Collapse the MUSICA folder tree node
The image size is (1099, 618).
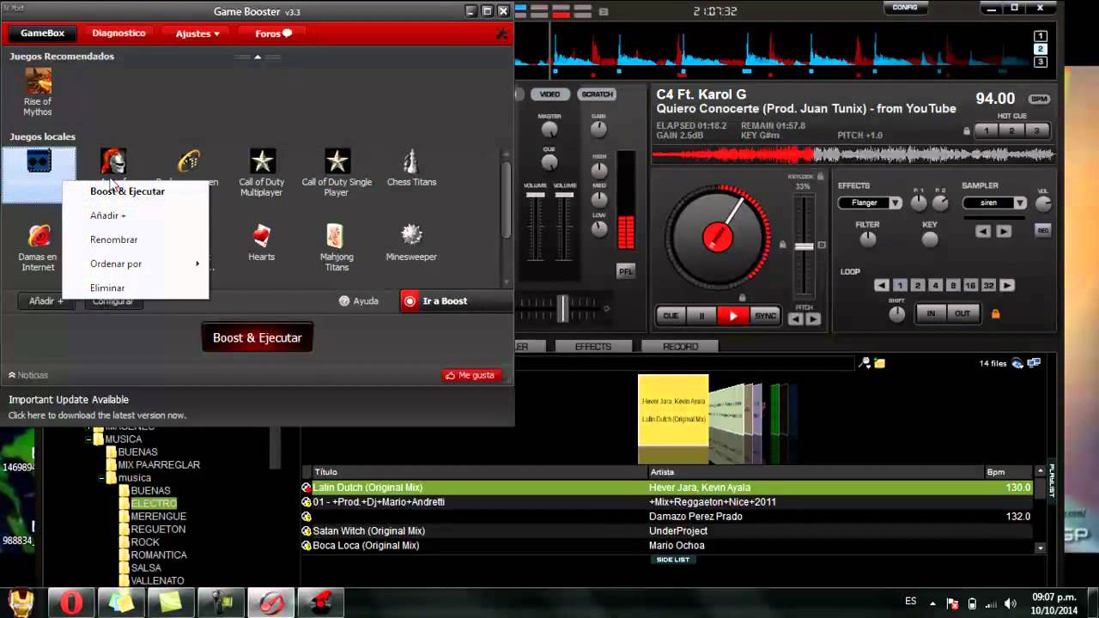point(88,439)
